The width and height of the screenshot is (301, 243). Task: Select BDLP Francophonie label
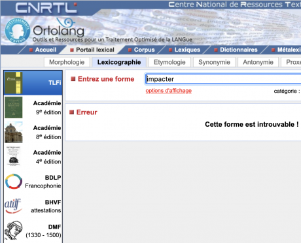(43, 182)
